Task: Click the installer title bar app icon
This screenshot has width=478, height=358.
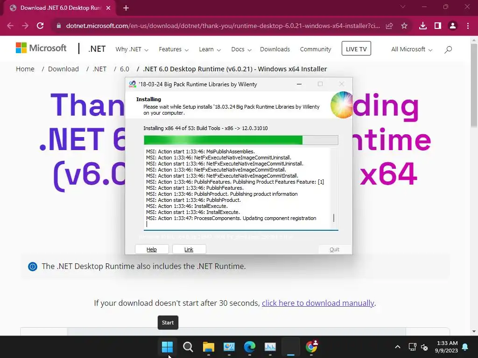Action: [132, 84]
